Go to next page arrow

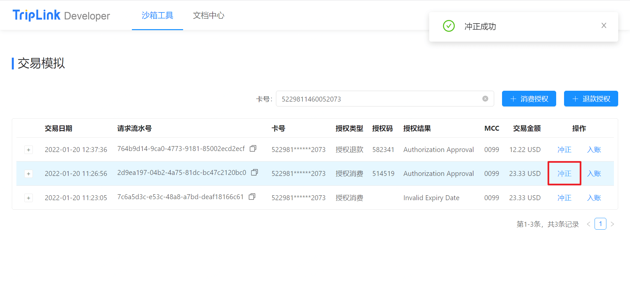612,224
